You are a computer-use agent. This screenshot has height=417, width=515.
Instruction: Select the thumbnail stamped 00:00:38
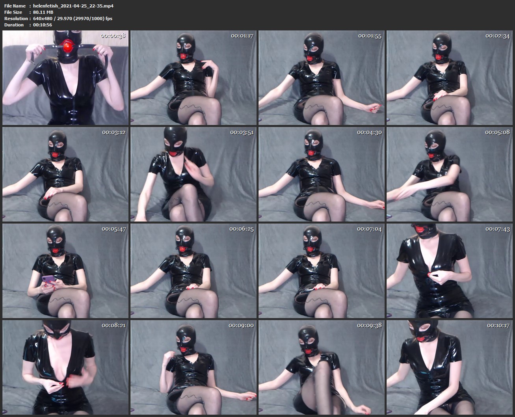pyautogui.click(x=65, y=78)
